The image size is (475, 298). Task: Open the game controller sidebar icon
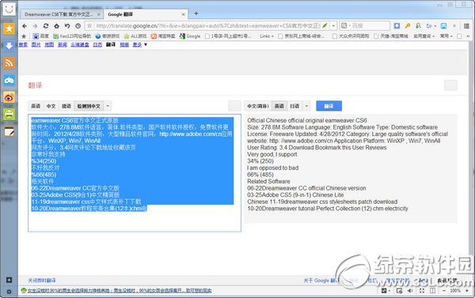(9, 80)
